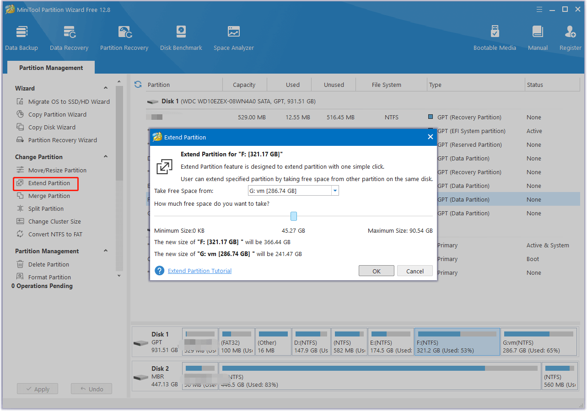
Task: Select Disk 2 560 MB NTFS block
Action: pyautogui.click(x=559, y=376)
